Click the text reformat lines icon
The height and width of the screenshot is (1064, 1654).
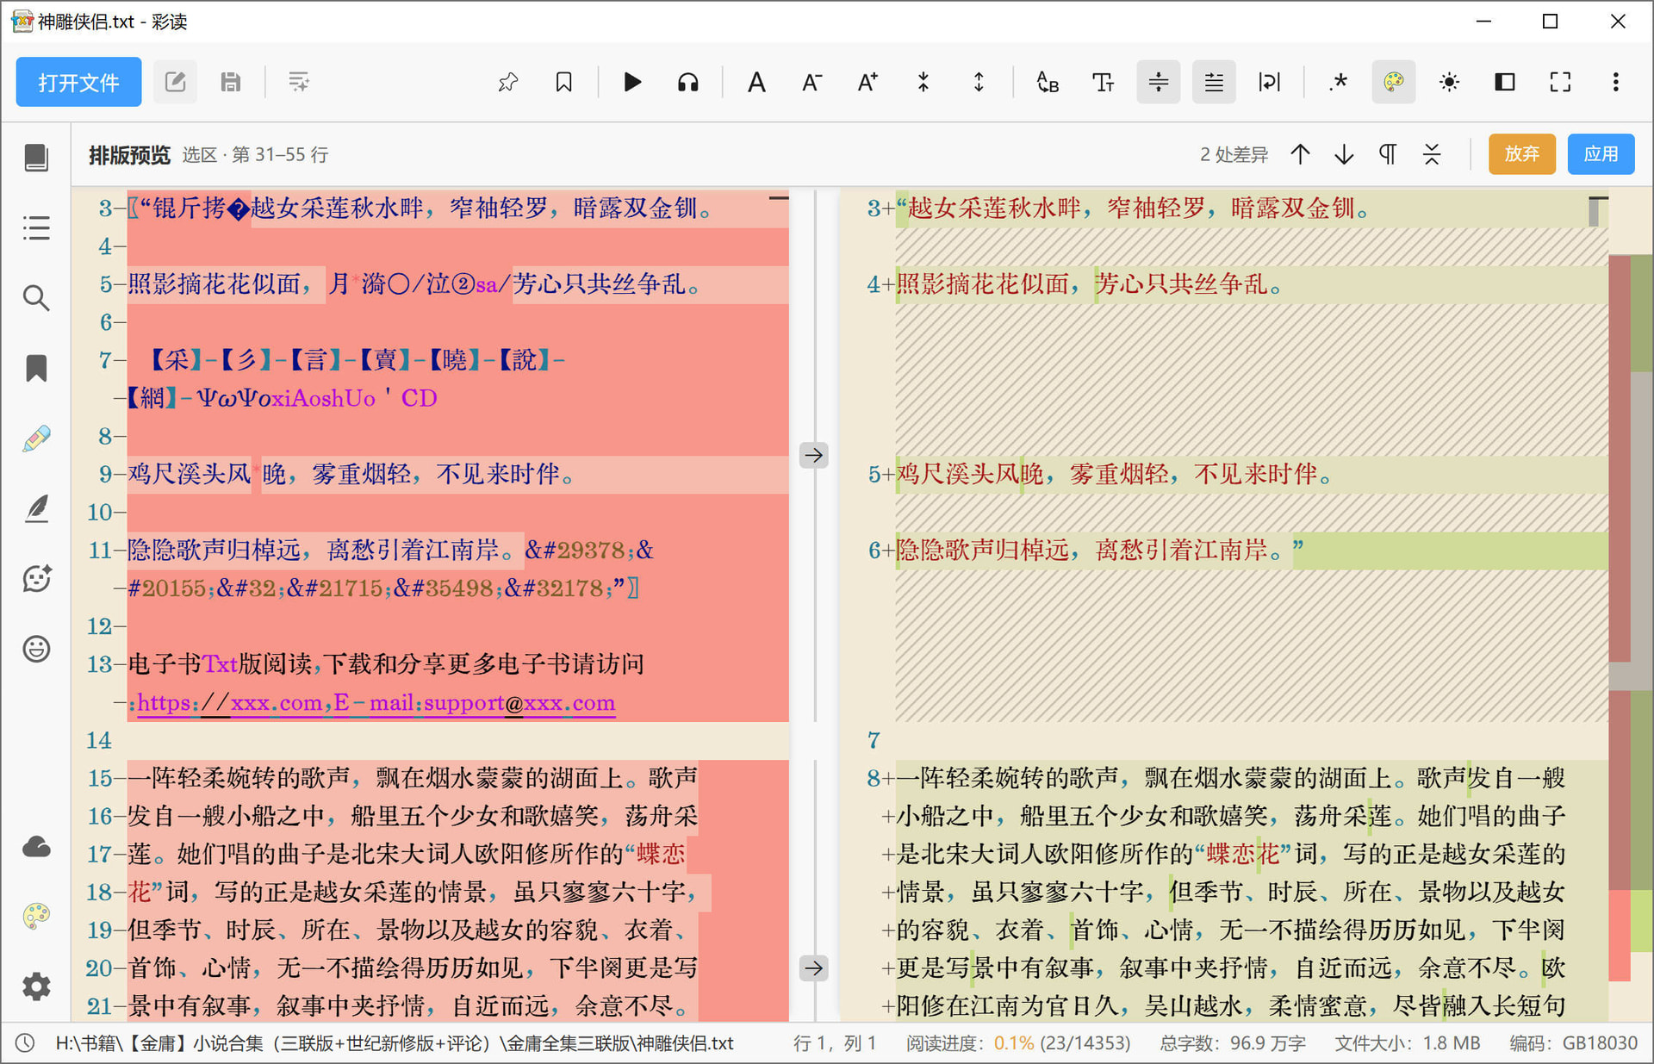click(299, 83)
